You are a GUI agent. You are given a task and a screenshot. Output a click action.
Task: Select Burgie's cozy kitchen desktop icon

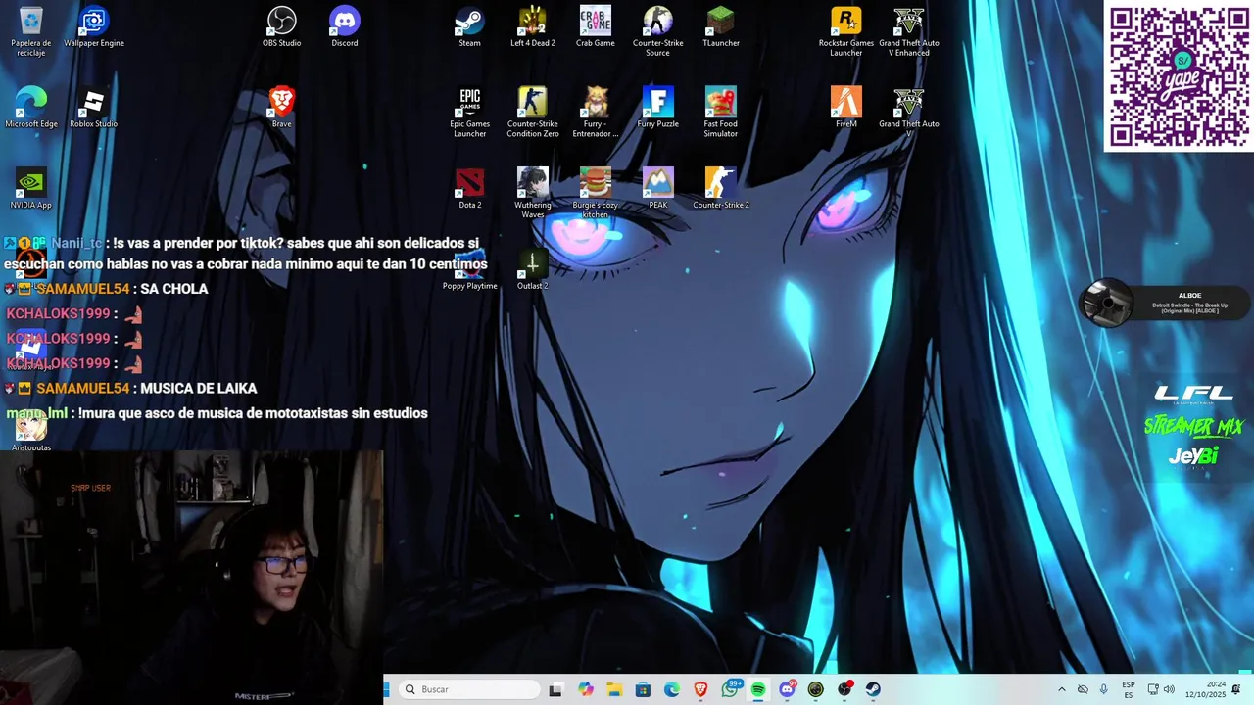coord(596,193)
